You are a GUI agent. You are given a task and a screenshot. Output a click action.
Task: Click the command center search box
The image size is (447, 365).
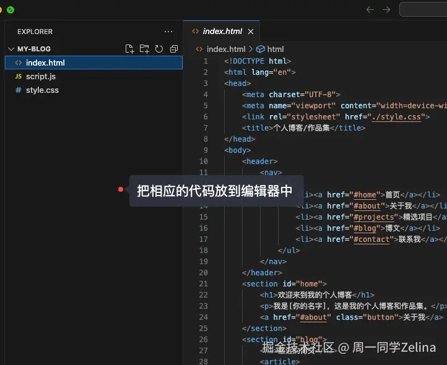[423, 10]
